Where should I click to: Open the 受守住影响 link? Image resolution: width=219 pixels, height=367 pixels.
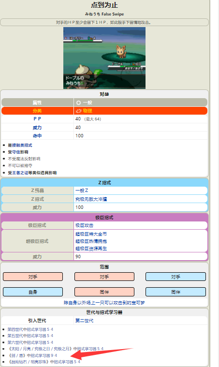point(18,152)
